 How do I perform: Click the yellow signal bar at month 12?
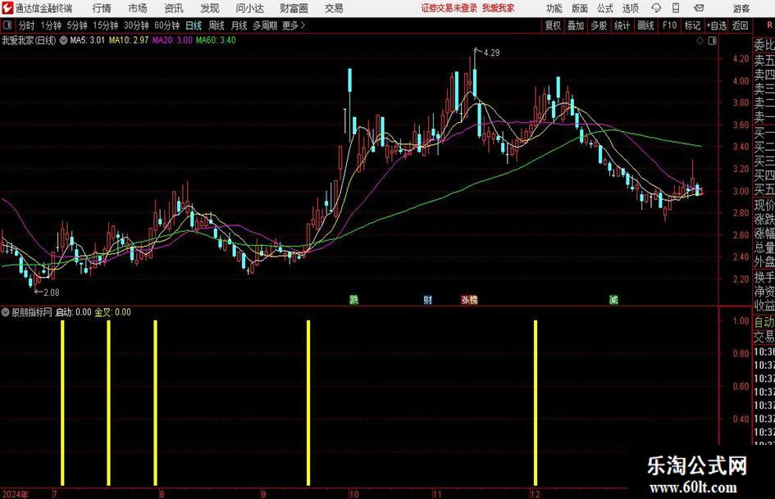(536, 402)
